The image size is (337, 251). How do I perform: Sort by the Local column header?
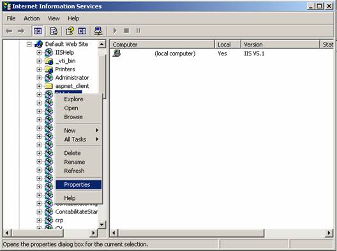tap(228, 45)
